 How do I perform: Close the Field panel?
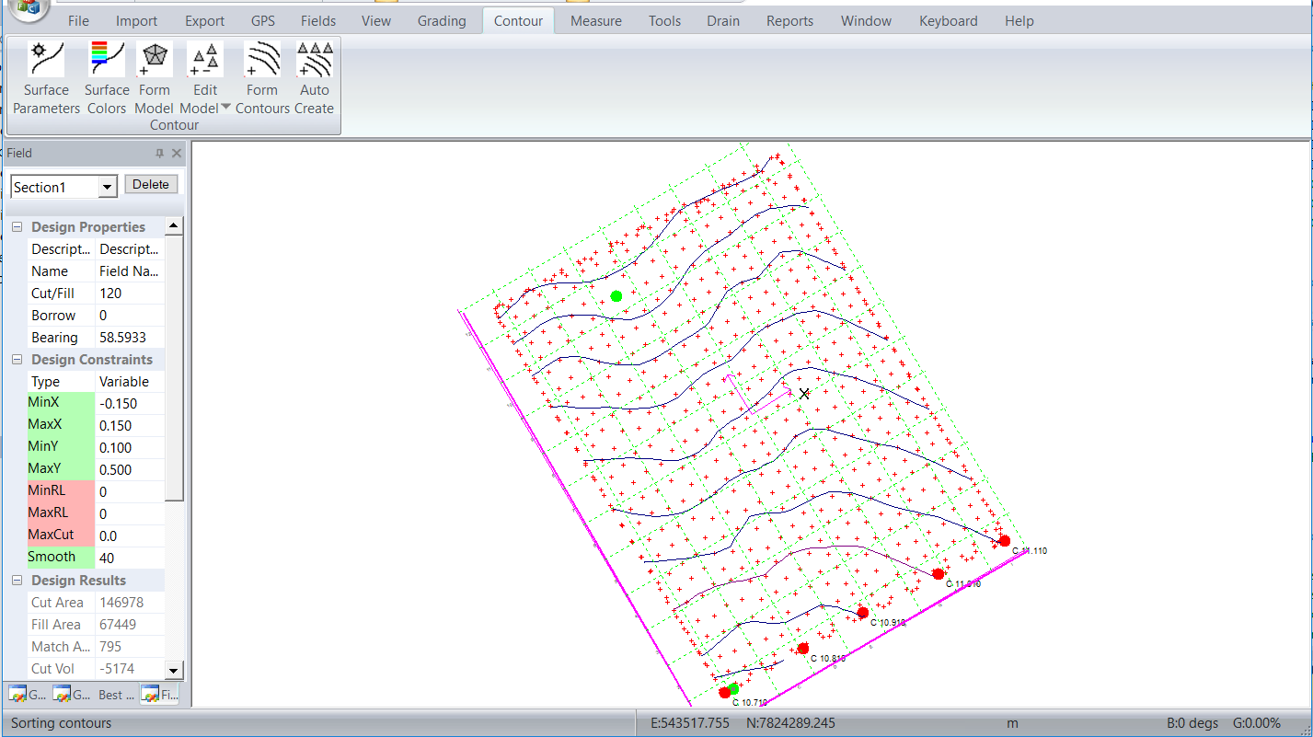click(x=177, y=154)
